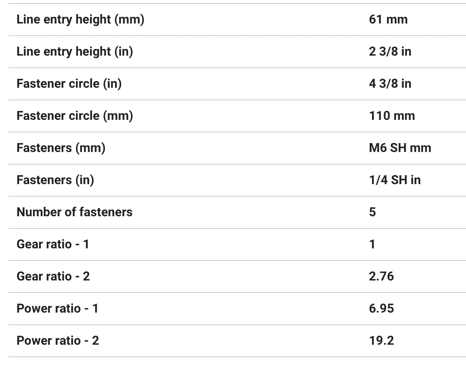This screenshot has width=466, height=369.
Task: Select the 4 3/8 in value
Action: tap(390, 83)
